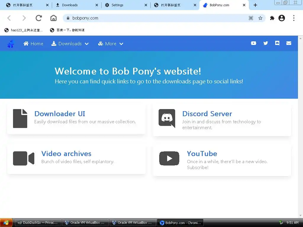Open the user profile avatar icon

282,18
